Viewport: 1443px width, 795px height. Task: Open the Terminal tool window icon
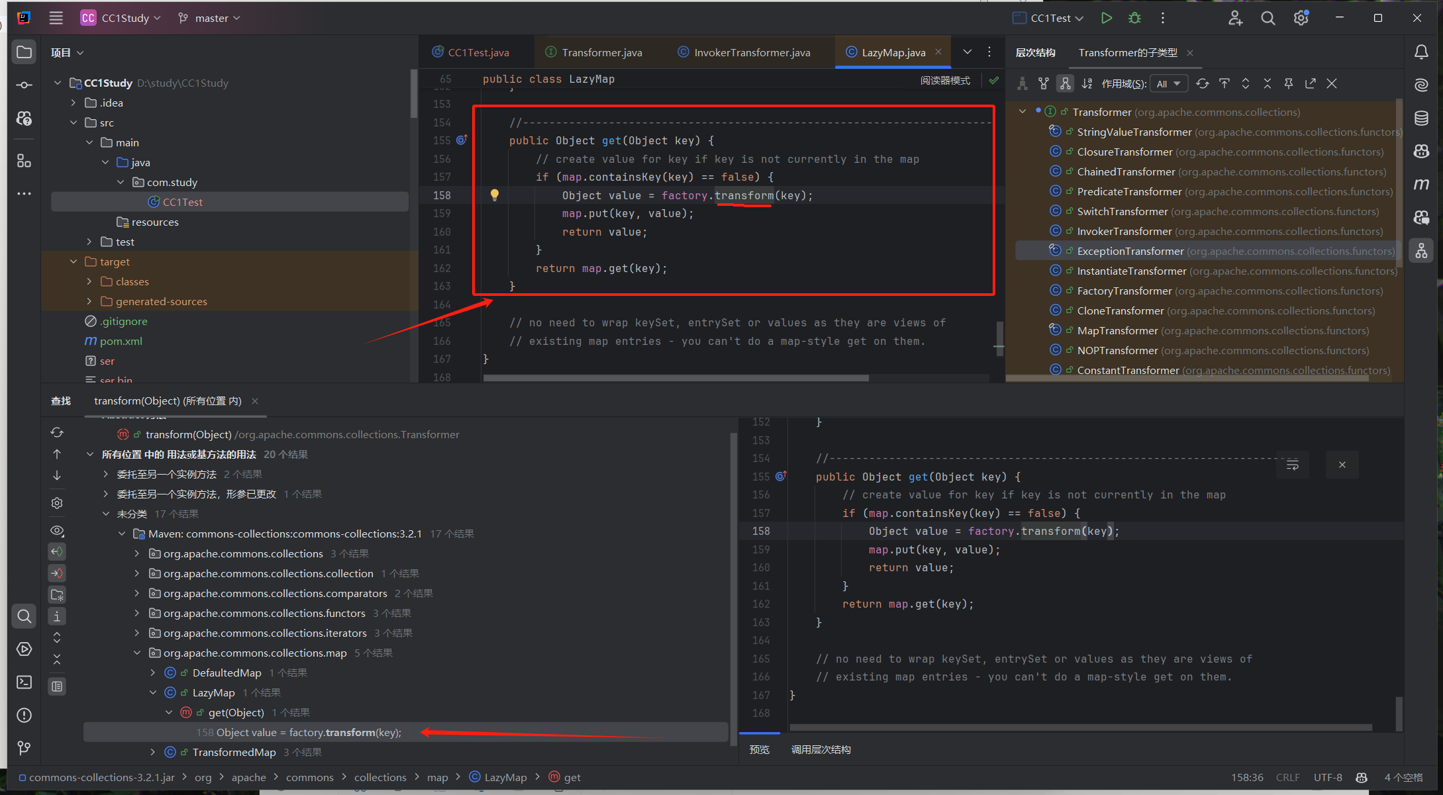point(24,682)
